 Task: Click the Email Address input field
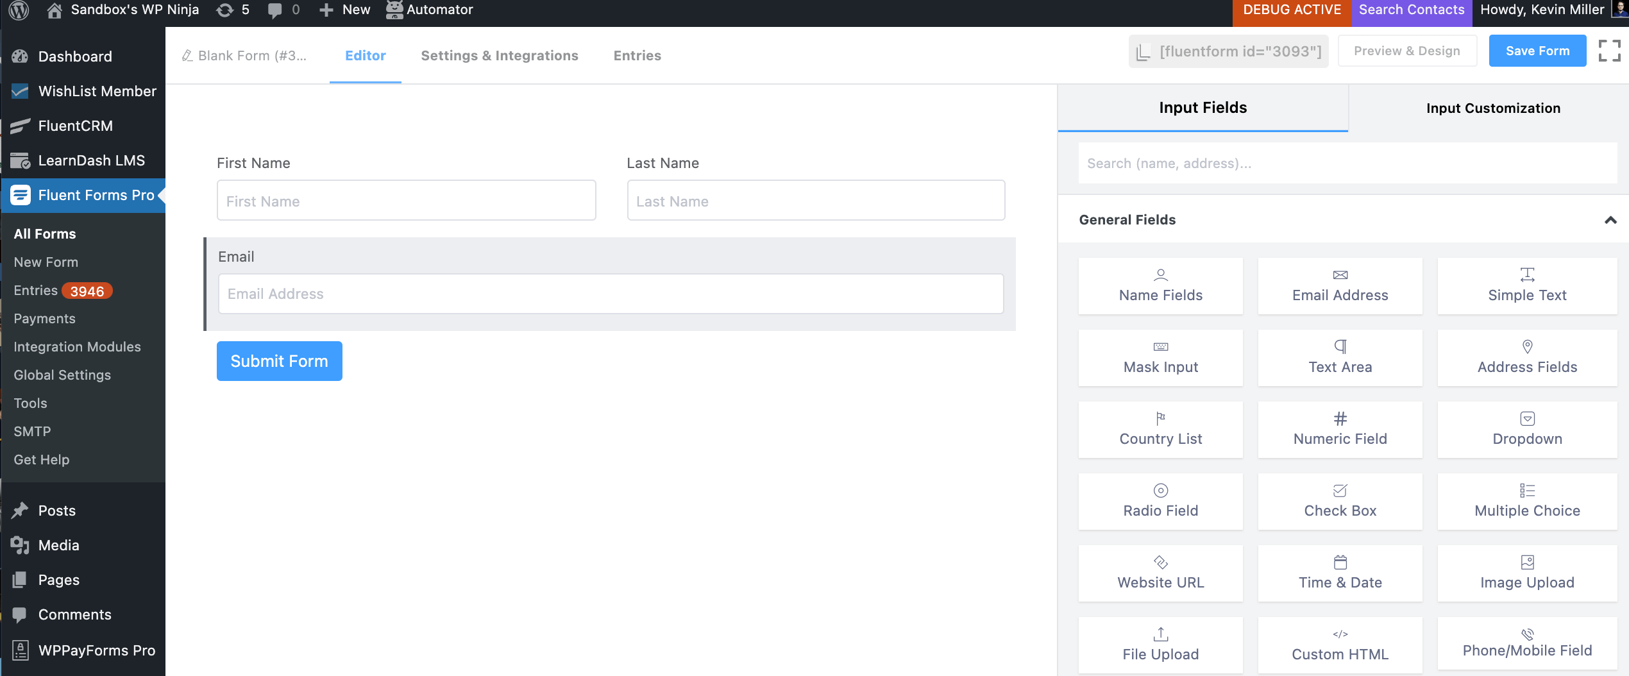611,294
